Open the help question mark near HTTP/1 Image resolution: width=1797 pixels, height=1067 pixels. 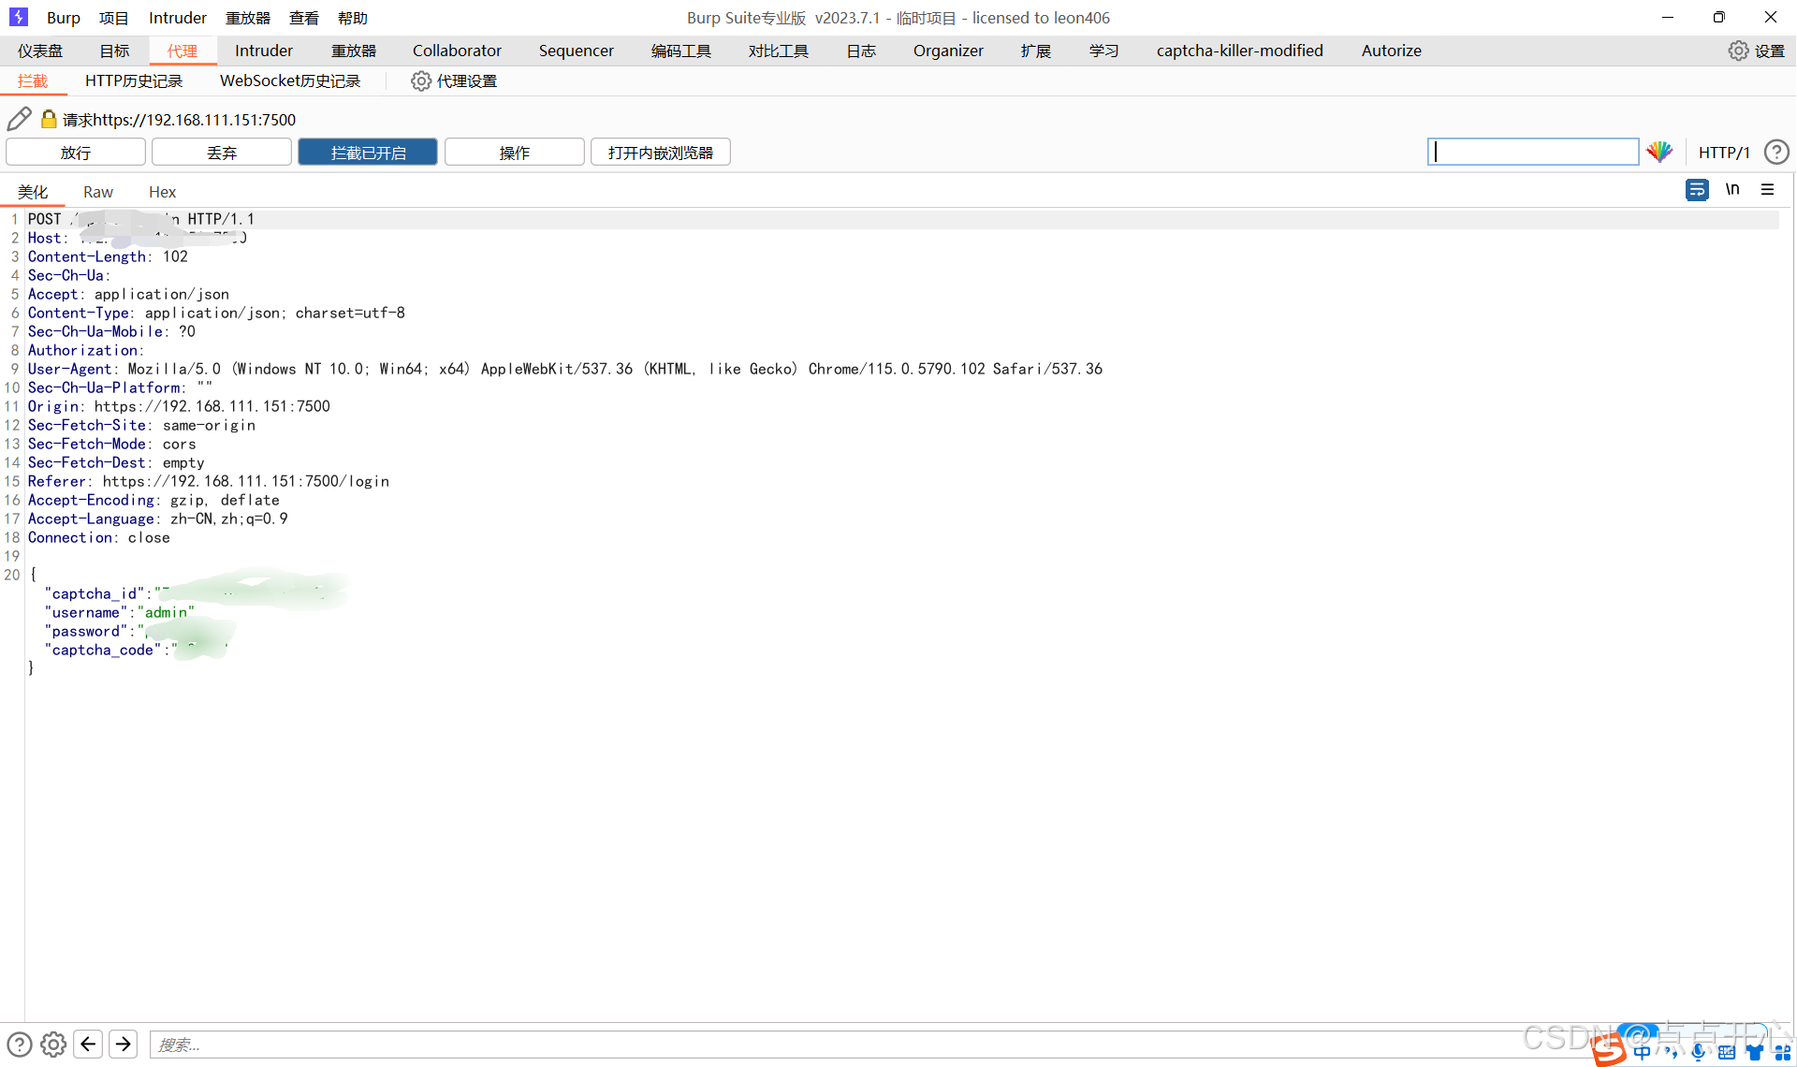click(1776, 152)
